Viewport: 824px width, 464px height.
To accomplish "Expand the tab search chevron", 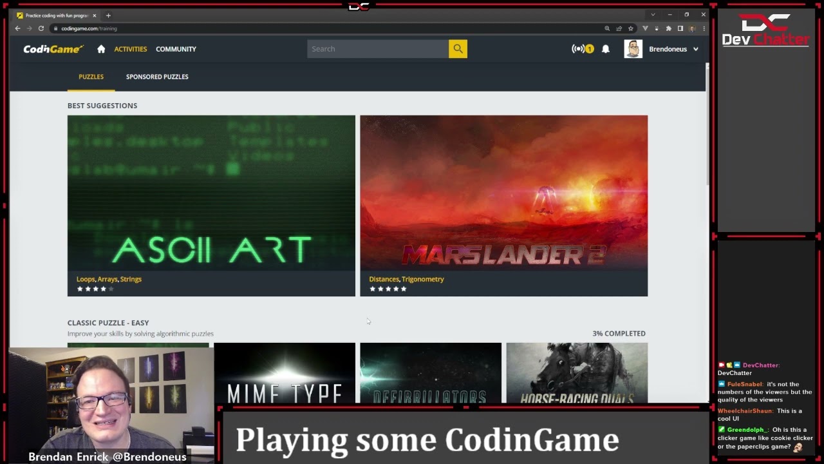I will click(x=653, y=15).
